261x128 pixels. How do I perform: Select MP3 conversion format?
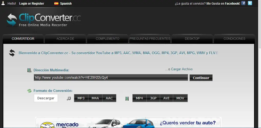(x=81, y=98)
